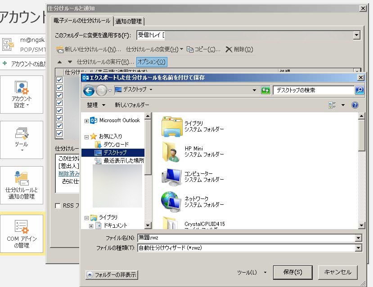Viewport: 373px width, 287px height.
Task: Toggle the first rule checkbox in list
Action: (x=59, y=80)
